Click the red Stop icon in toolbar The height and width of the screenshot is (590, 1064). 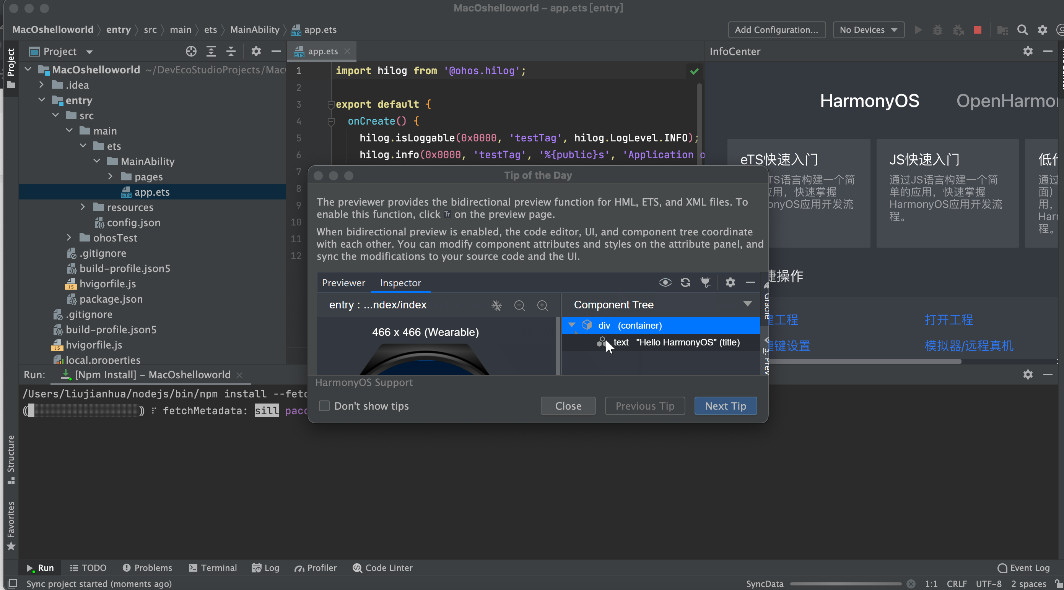977,30
